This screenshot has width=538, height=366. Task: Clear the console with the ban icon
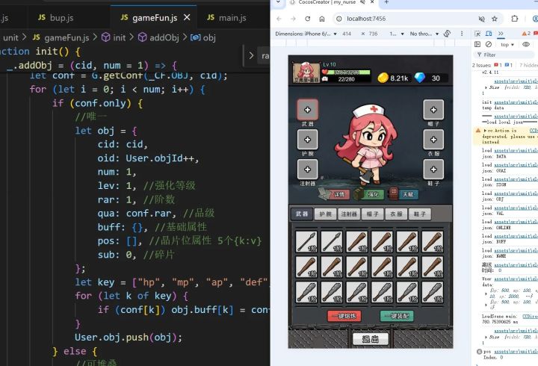pyautogui.click(x=489, y=44)
